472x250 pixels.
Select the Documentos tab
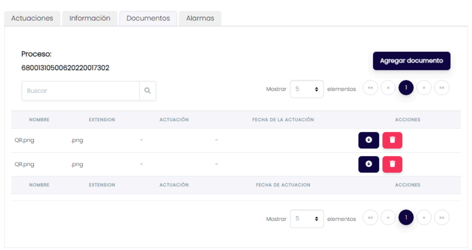tap(148, 18)
